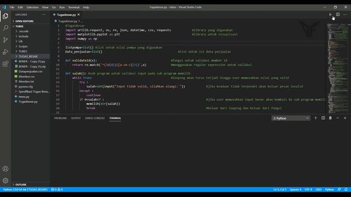Expand the TUBES subfolder
Image resolution: width=351 pixels, height=197 pixels.
point(22,51)
